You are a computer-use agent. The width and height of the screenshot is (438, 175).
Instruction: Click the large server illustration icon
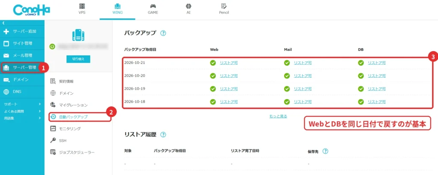click(78, 35)
